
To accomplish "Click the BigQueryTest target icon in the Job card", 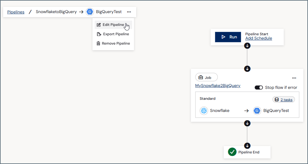I will [257, 111].
